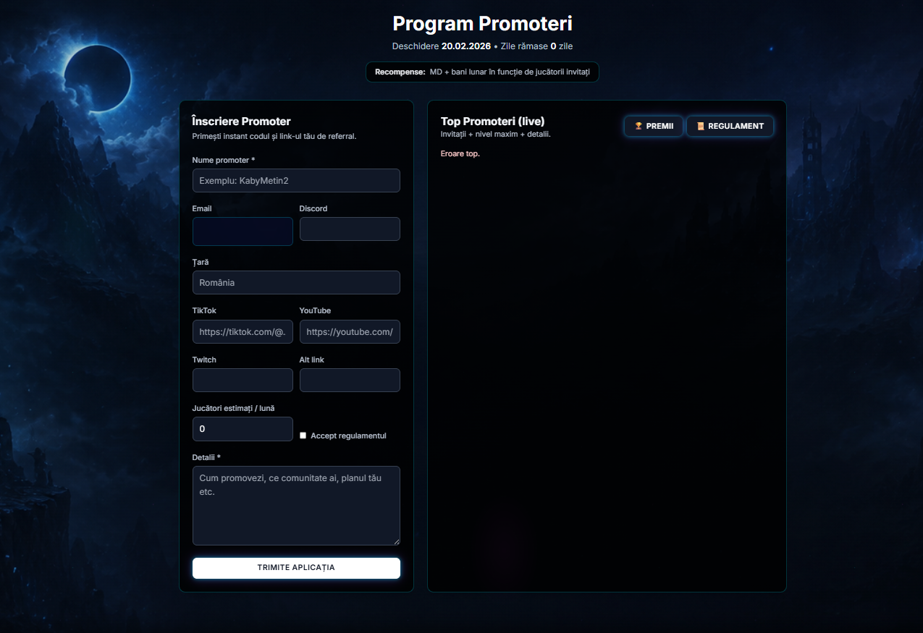Click the Eroare top. error message
The width and height of the screenshot is (923, 633).
point(460,153)
